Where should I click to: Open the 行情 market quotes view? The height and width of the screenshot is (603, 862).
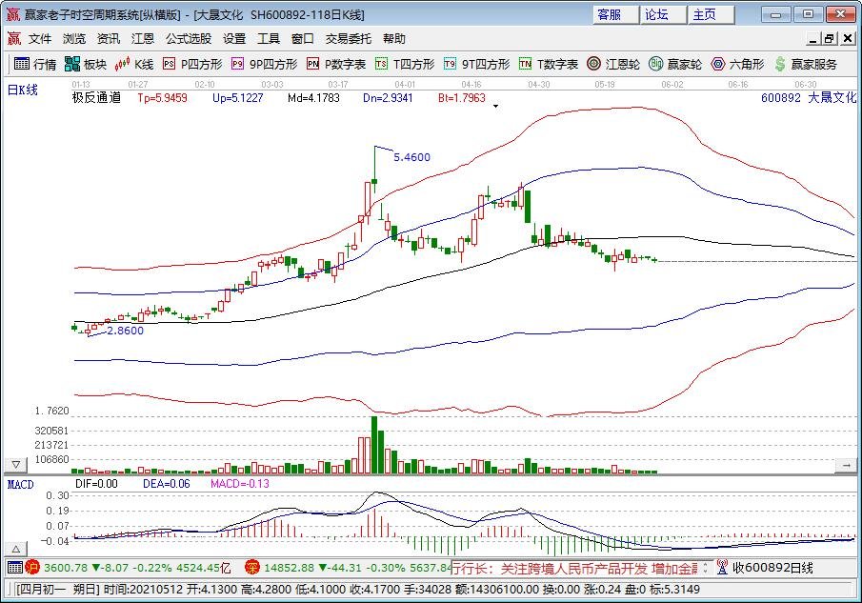coord(34,65)
